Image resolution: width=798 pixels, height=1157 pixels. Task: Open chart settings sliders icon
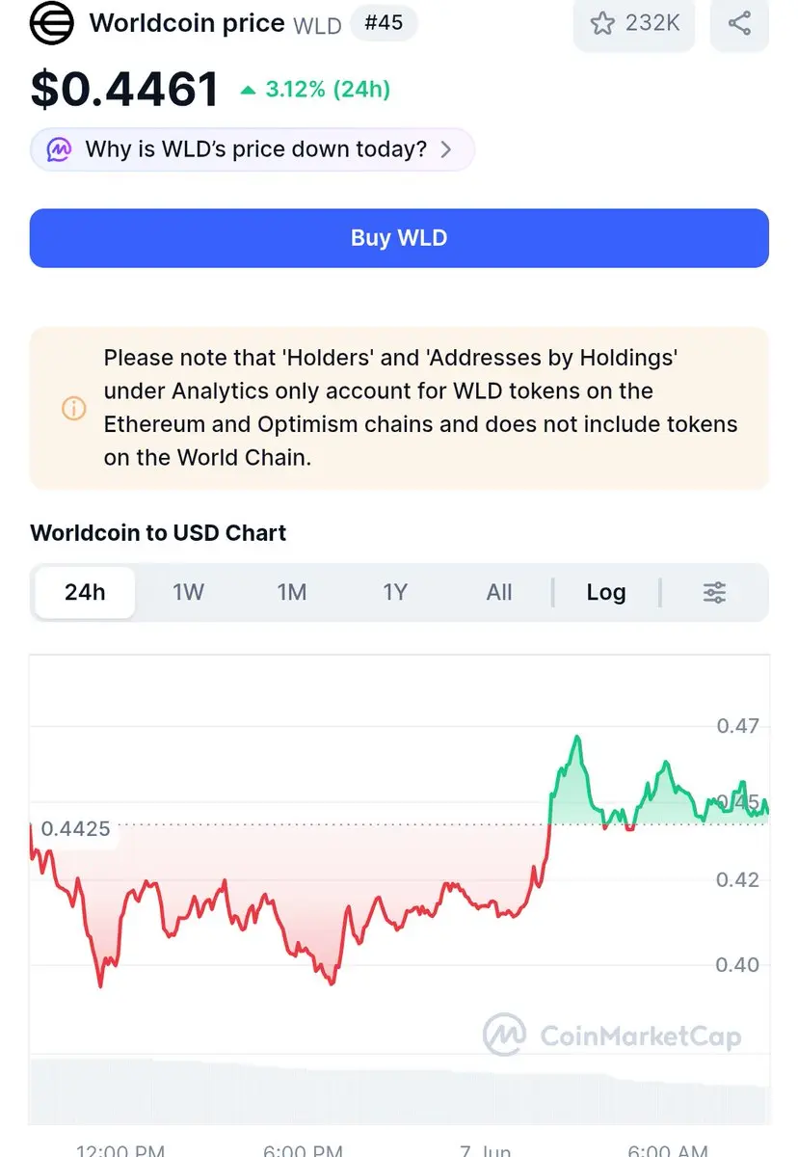coord(714,592)
